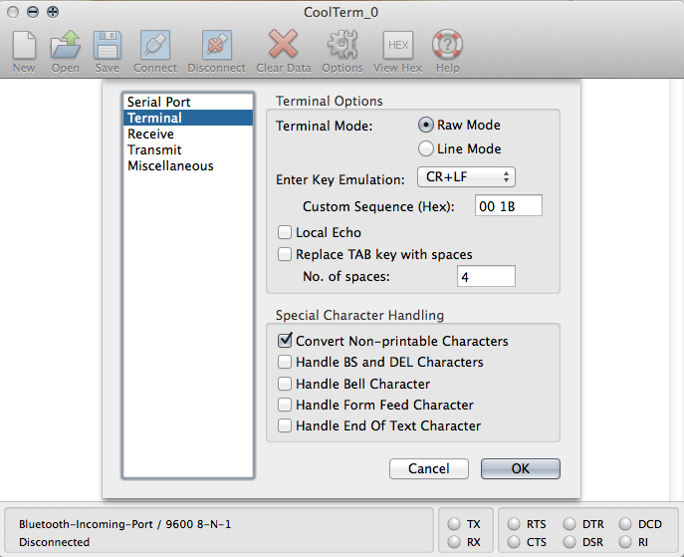Click the Connect toolbar icon
The width and height of the screenshot is (684, 557).
pyautogui.click(x=155, y=45)
